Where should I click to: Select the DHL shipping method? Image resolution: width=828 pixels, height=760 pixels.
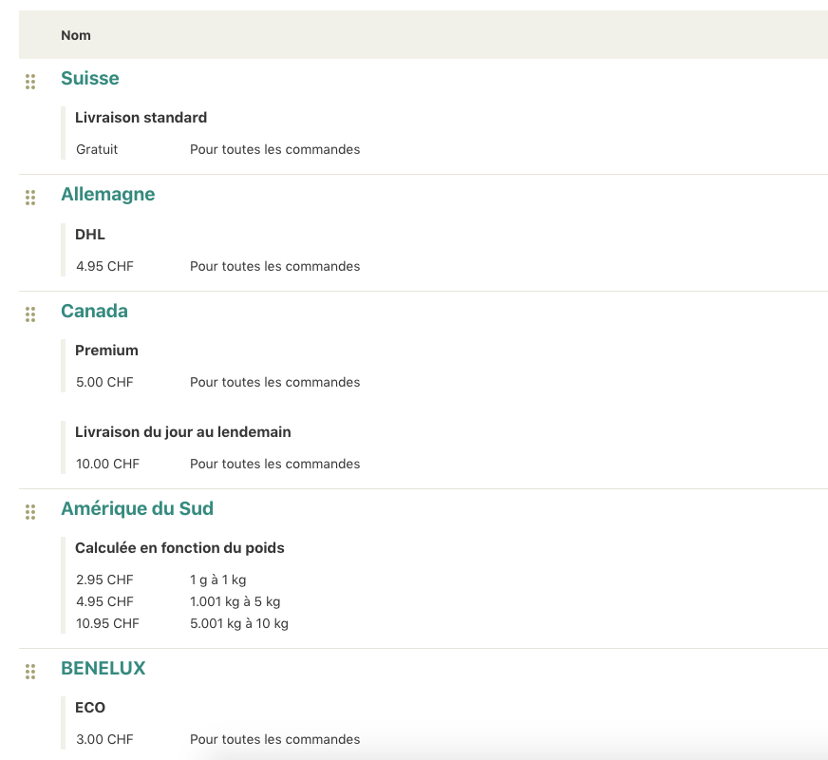click(90, 234)
